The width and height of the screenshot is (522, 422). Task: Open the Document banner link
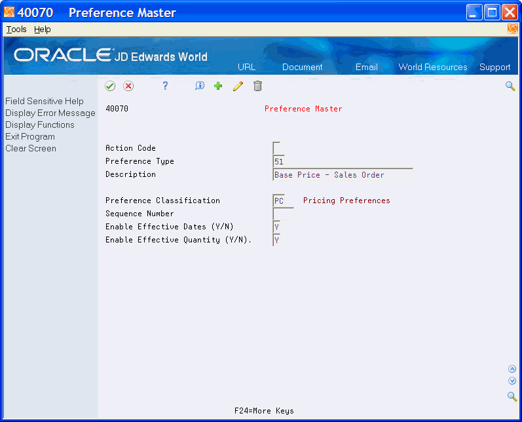[303, 67]
